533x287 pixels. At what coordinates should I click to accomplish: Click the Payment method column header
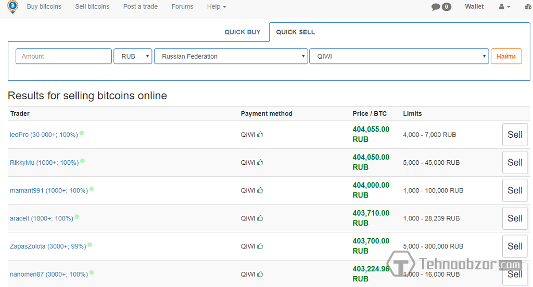pyautogui.click(x=266, y=113)
